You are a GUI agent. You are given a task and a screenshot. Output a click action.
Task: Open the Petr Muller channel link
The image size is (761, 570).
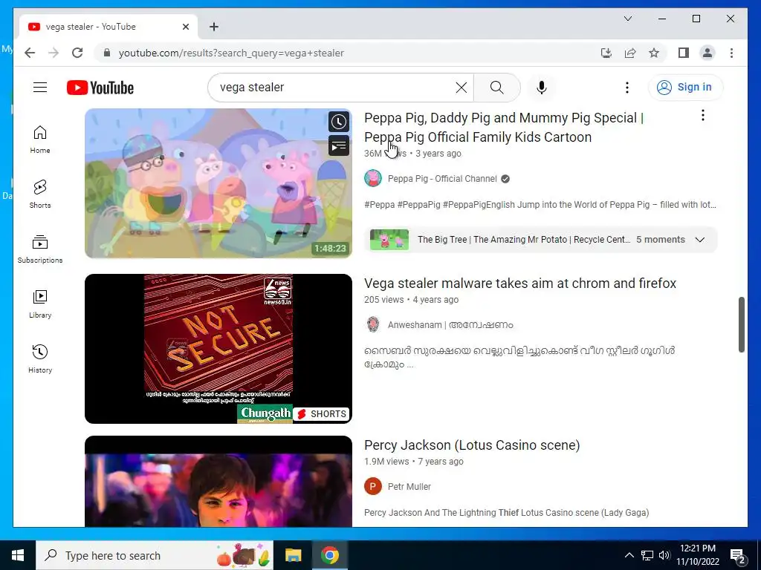pyautogui.click(x=409, y=487)
